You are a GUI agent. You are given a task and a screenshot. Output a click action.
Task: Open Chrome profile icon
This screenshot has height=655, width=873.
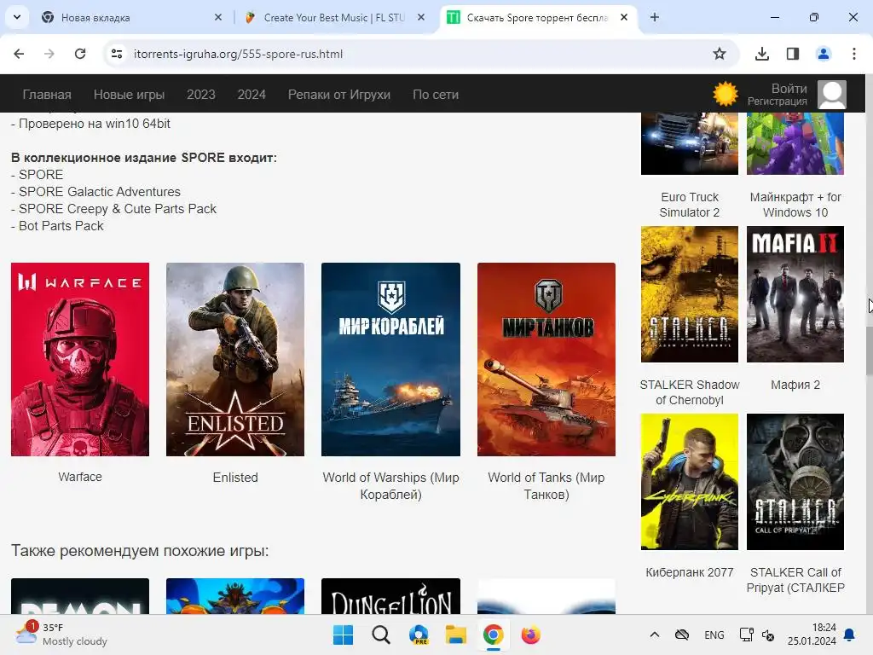pyautogui.click(x=824, y=54)
